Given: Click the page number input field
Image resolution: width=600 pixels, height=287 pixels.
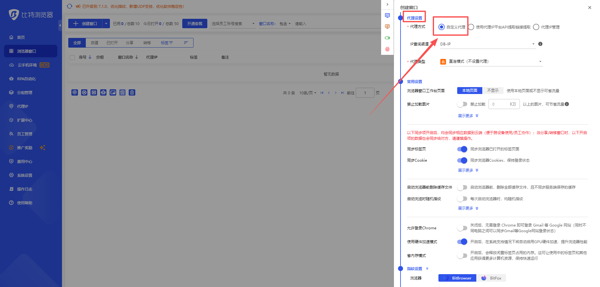Looking at the screenshot, I should click(x=365, y=92).
